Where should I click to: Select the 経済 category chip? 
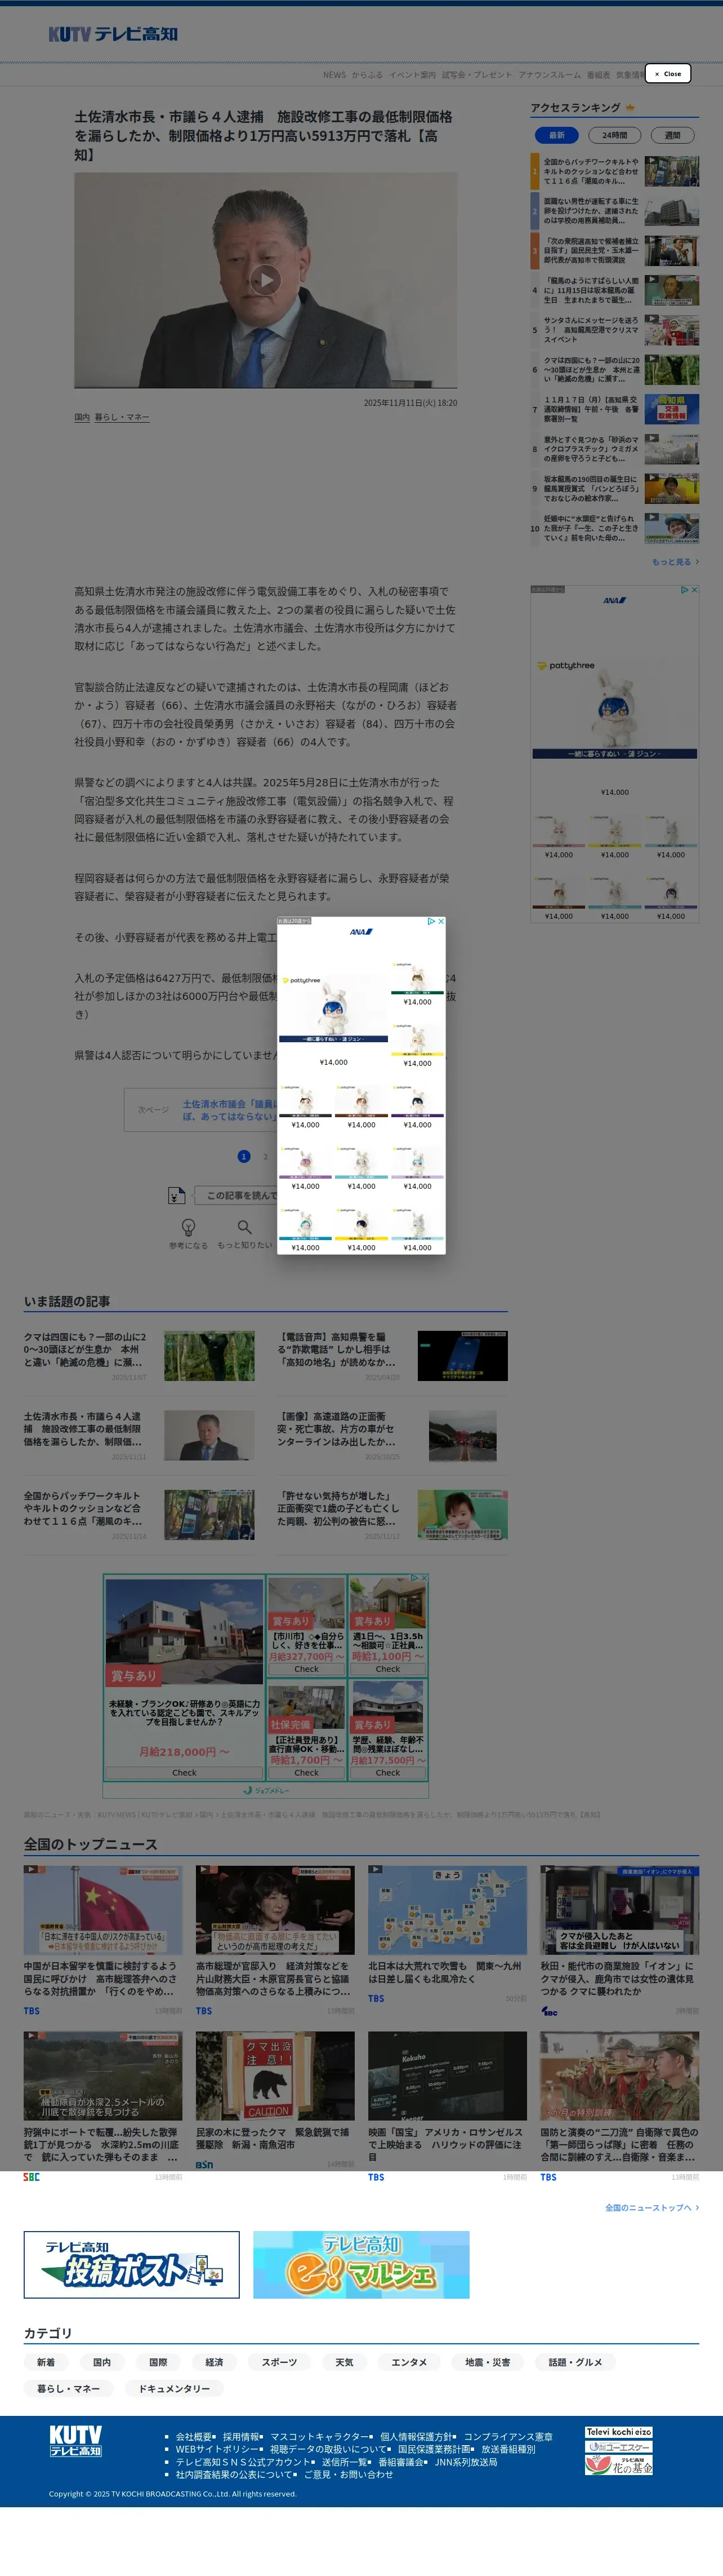pyautogui.click(x=214, y=2362)
